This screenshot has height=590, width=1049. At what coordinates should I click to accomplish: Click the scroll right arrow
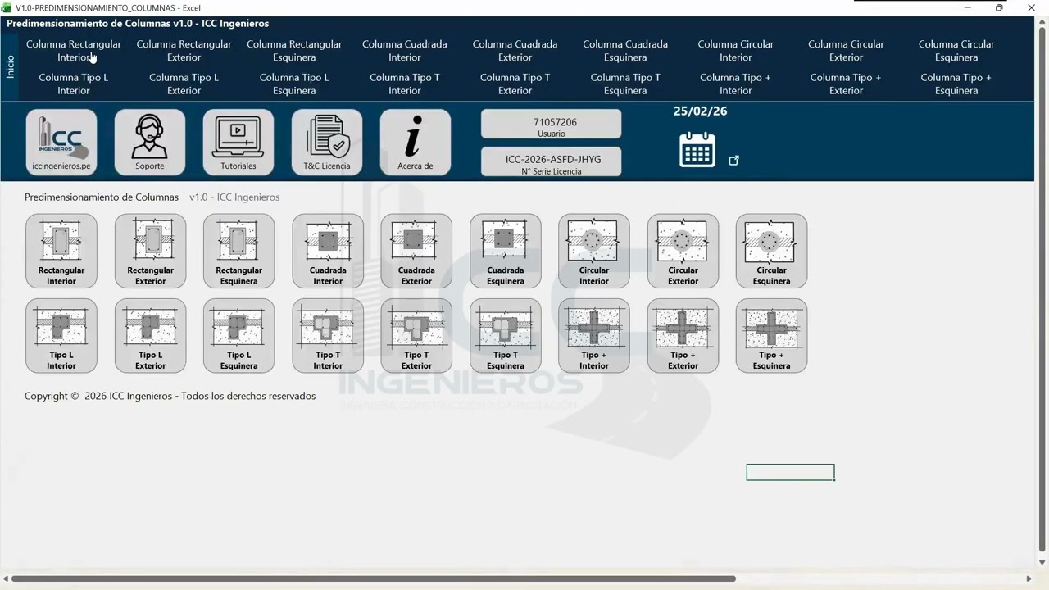(1029, 579)
